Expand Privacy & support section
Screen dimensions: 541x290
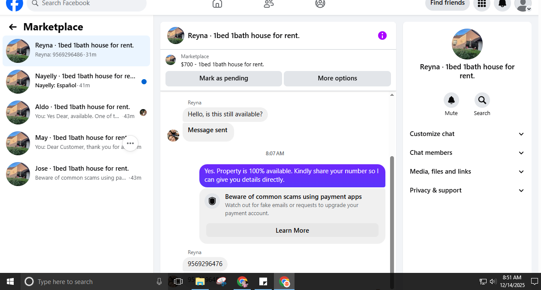point(467,190)
